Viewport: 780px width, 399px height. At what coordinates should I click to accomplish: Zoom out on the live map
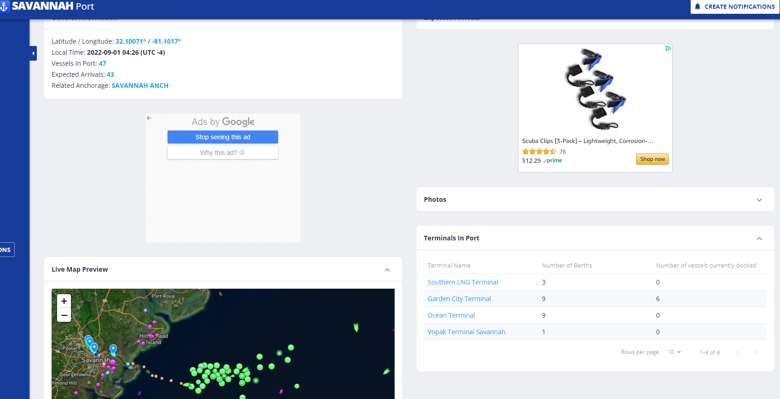click(x=64, y=315)
